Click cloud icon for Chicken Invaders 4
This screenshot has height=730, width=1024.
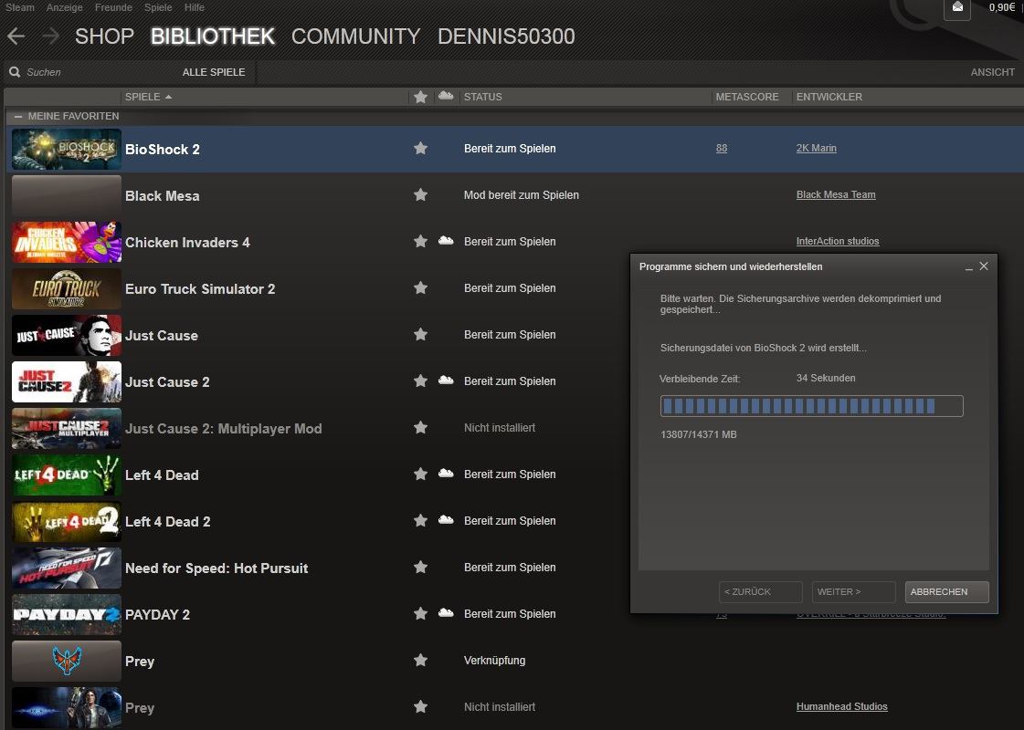tap(446, 240)
